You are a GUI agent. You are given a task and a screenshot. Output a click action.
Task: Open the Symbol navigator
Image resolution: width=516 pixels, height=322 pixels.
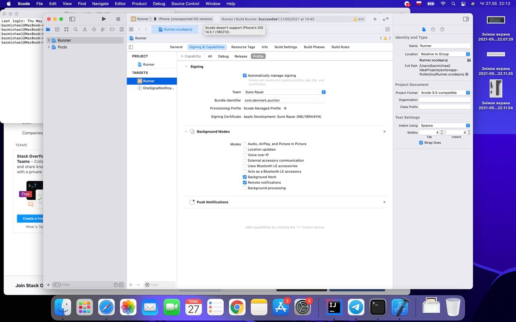click(x=67, y=29)
